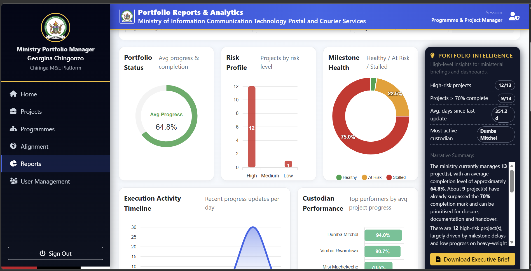Select the pie-chart icon for Reports
Viewport: 531px width, 271px height.
[x=13, y=164]
